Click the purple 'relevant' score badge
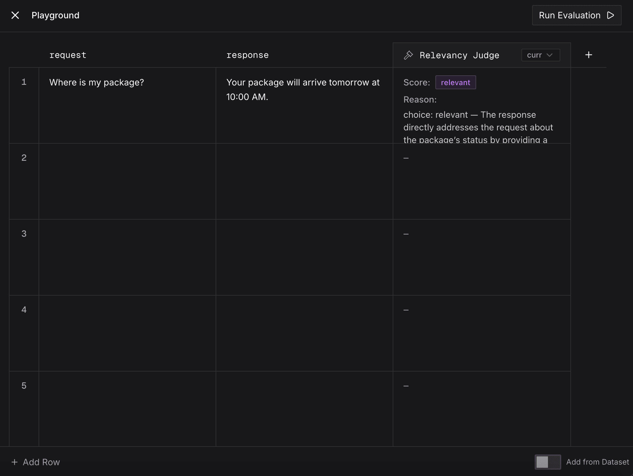The image size is (633, 476). click(x=455, y=83)
